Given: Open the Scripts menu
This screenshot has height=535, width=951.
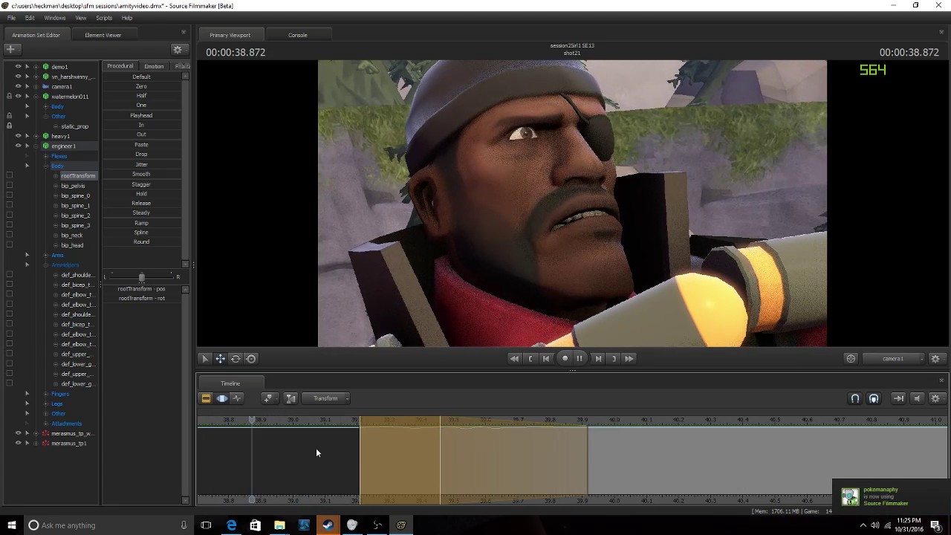Looking at the screenshot, I should [104, 18].
